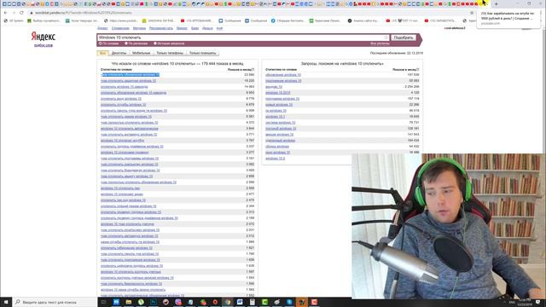
Task: Open Директ in the top navigation
Action: pos(102,28)
